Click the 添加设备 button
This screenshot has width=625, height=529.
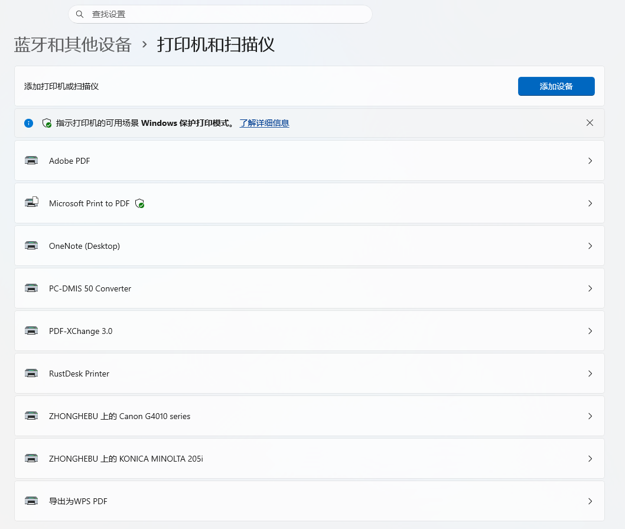tap(556, 86)
